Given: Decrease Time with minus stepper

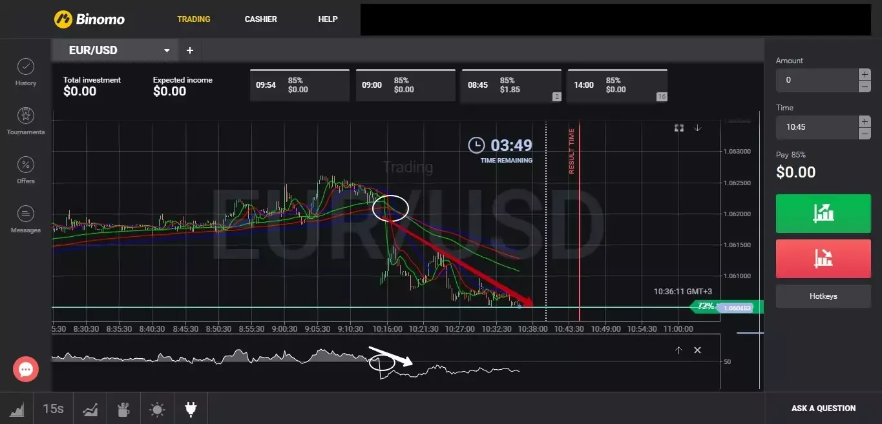Looking at the screenshot, I should [865, 134].
